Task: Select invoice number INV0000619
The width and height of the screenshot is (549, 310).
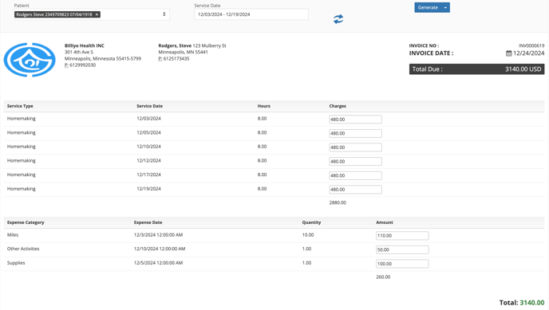Action: tap(531, 45)
